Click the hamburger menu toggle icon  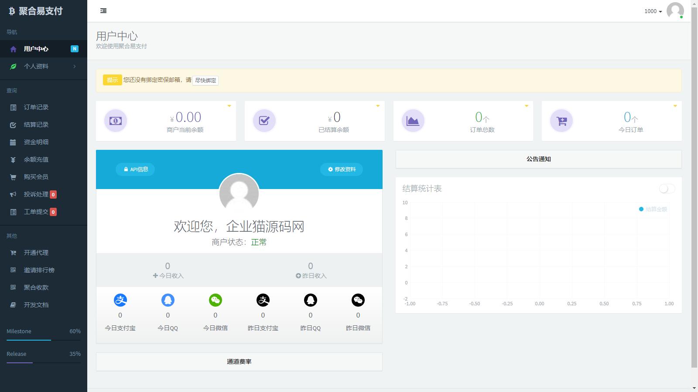(x=103, y=11)
